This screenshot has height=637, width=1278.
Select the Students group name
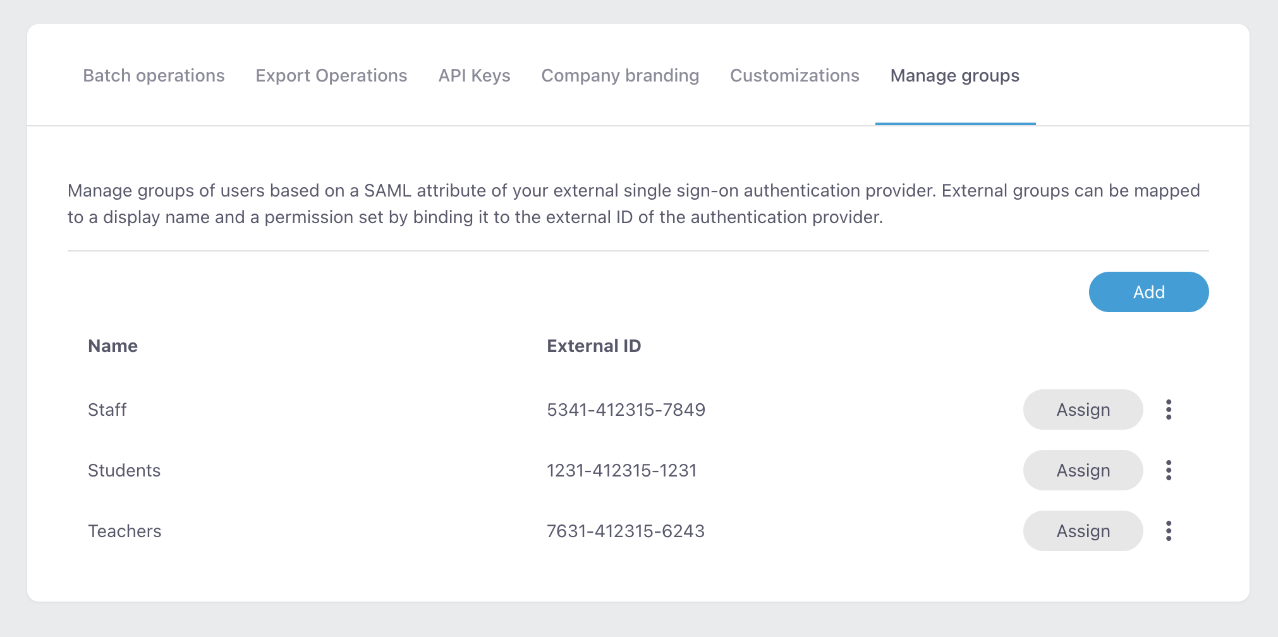click(x=124, y=470)
